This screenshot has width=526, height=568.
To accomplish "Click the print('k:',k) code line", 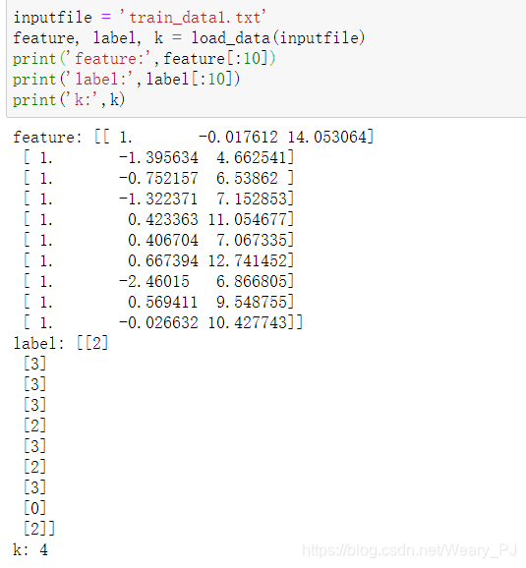I will [69, 100].
